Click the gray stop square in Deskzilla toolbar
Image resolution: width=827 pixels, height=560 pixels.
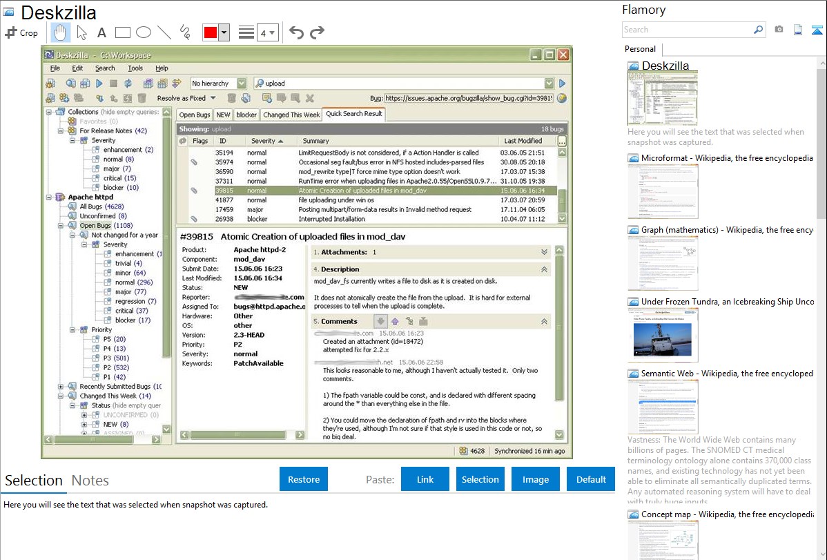click(x=113, y=84)
